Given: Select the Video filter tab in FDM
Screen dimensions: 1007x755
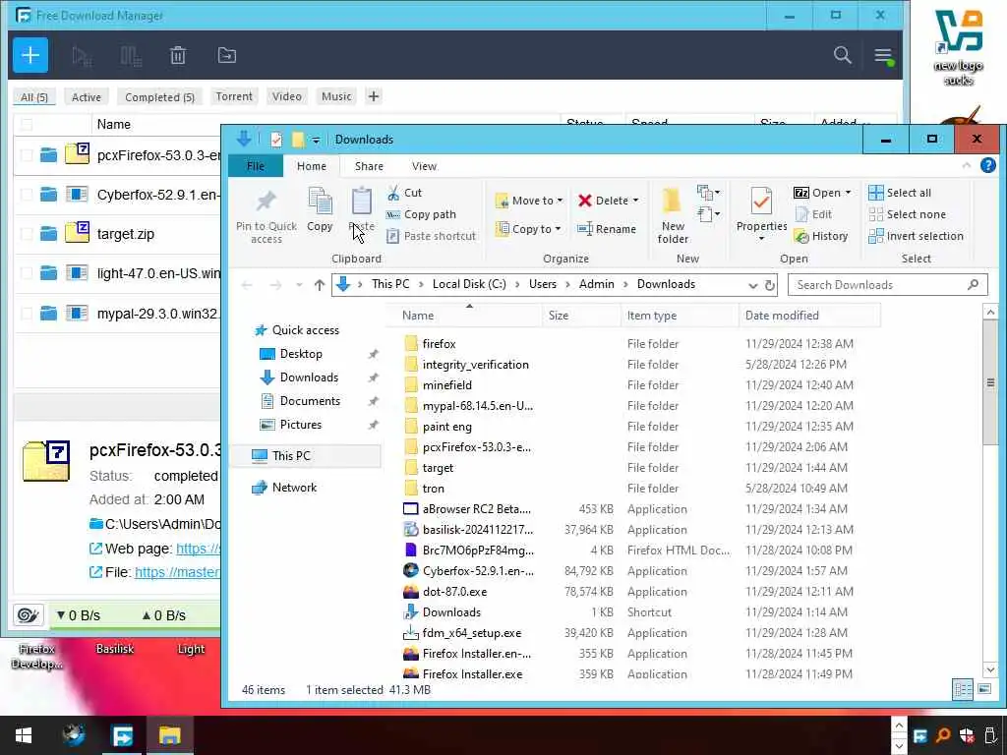Looking at the screenshot, I should [x=286, y=96].
